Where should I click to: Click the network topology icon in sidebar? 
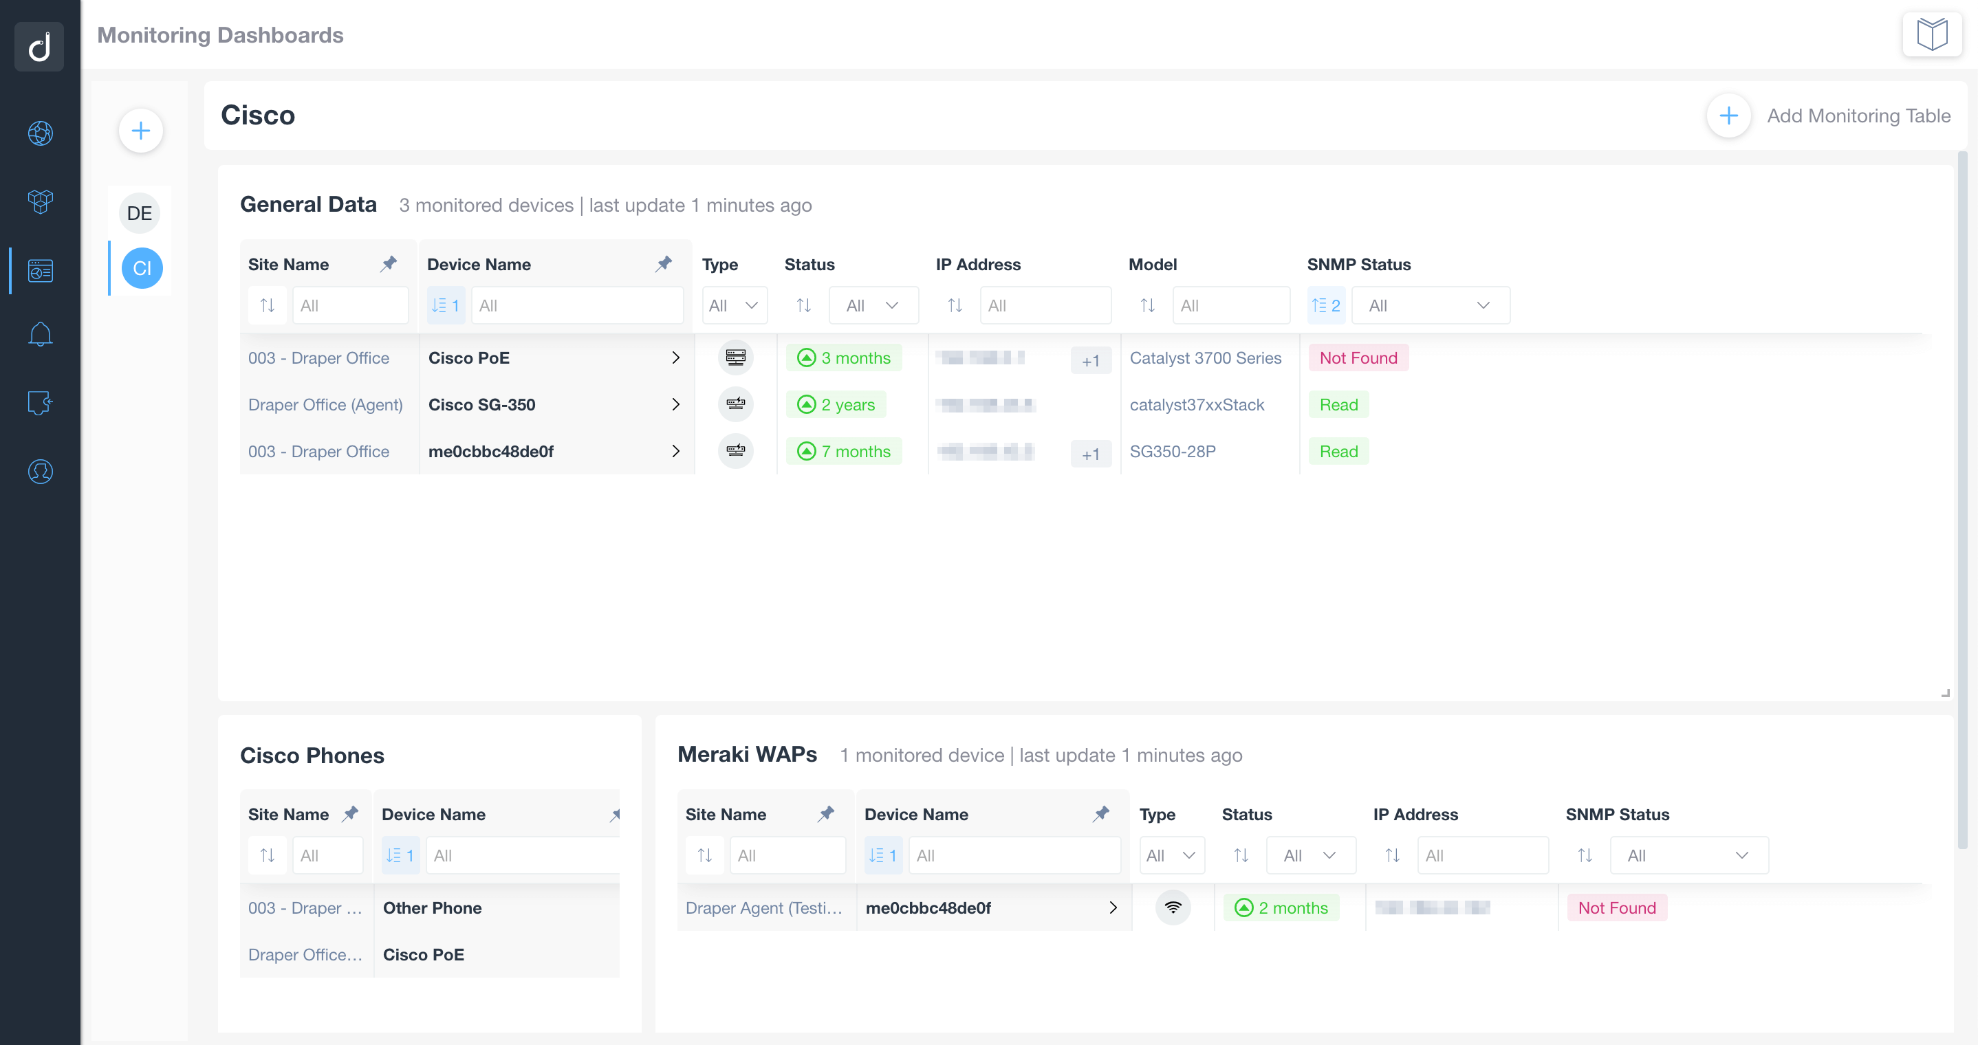coord(39,131)
